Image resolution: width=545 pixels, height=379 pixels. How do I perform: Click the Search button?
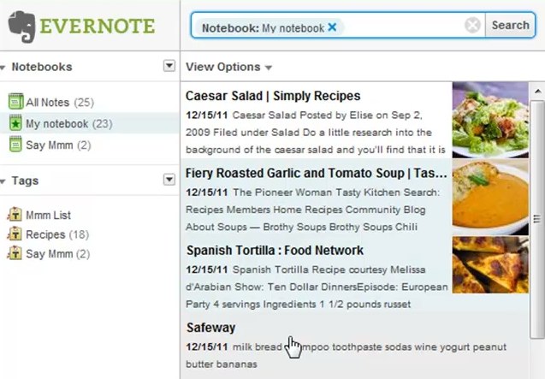point(510,26)
